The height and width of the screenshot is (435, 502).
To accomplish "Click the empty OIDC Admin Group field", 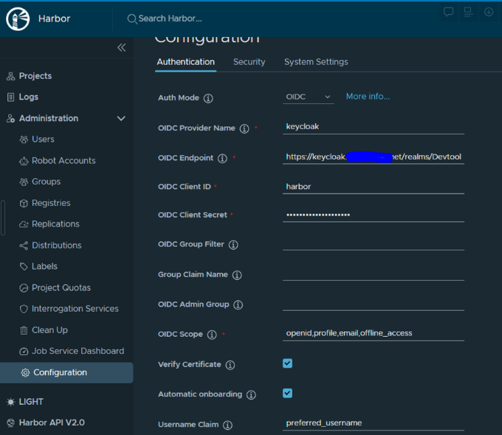I will (374, 304).
